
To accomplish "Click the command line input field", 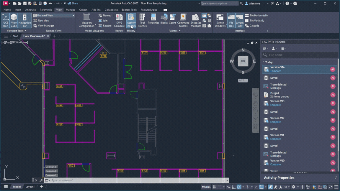I will click(137, 180).
